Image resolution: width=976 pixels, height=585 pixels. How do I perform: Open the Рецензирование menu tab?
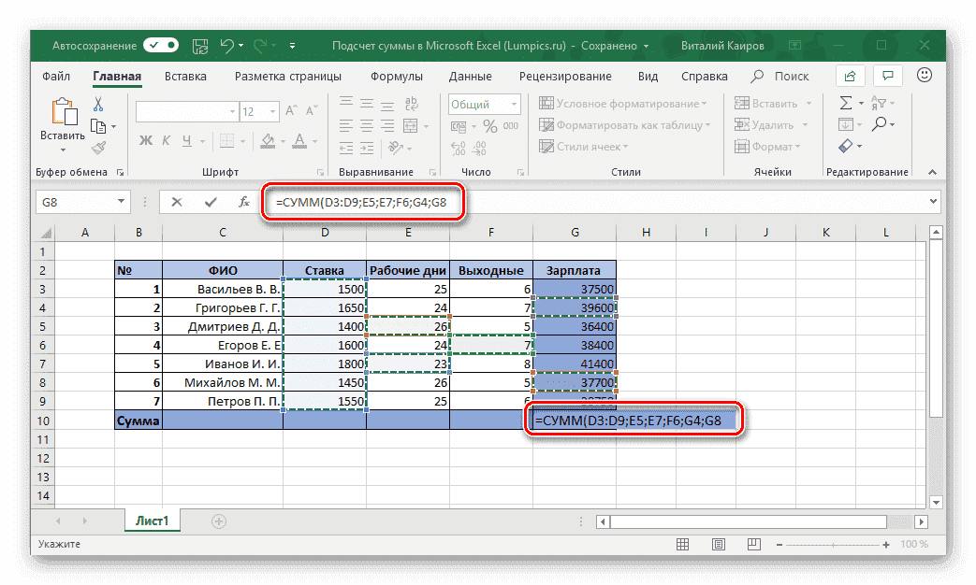pos(564,76)
